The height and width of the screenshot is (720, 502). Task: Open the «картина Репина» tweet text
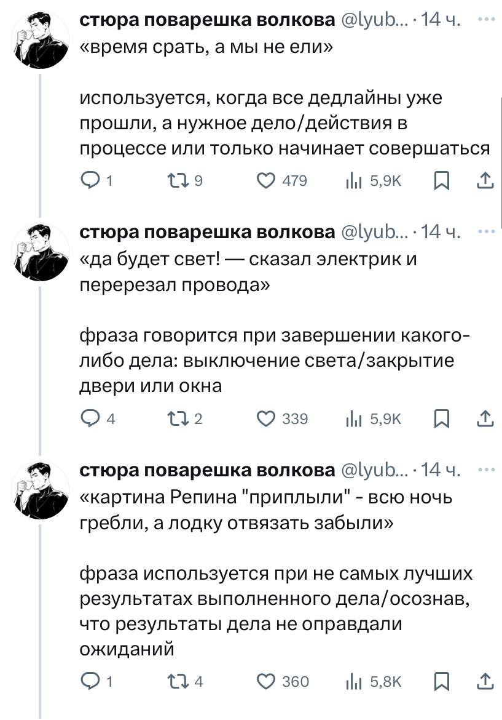point(246,508)
